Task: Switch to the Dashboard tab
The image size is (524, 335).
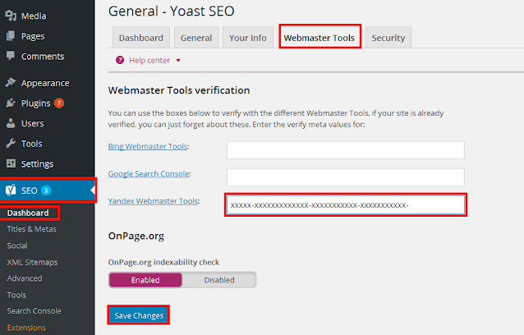Action: click(141, 38)
